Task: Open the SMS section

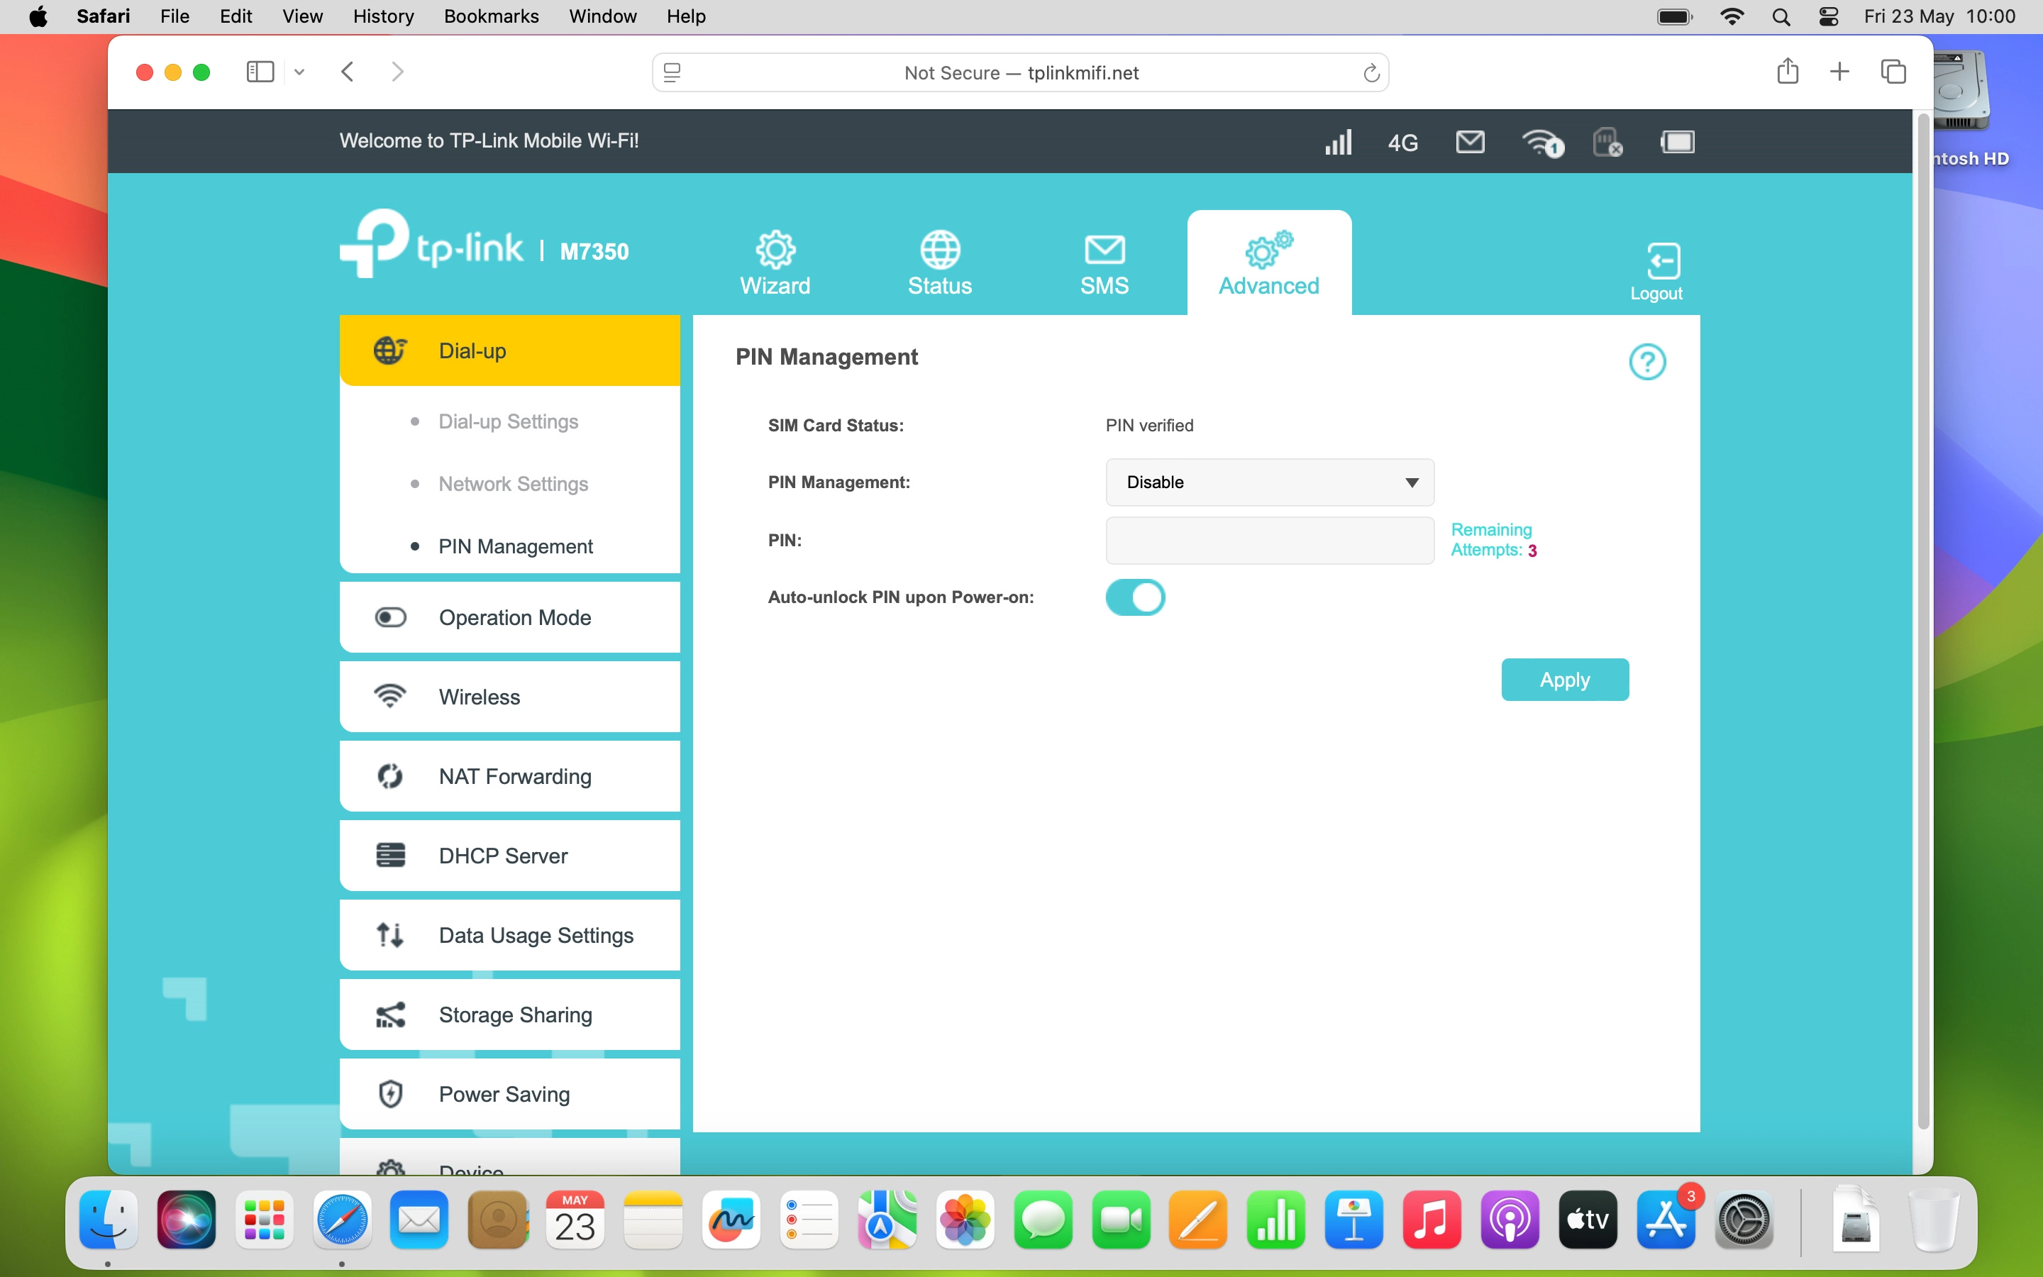Action: 1104,263
